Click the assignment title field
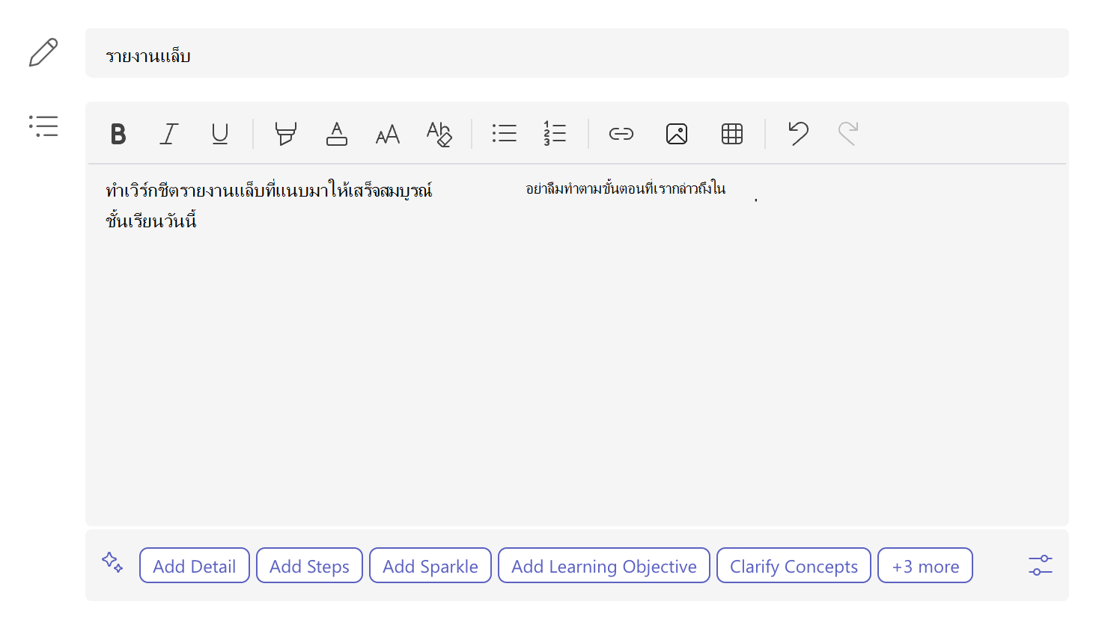Image resolution: width=1093 pixels, height=631 pixels. [577, 53]
